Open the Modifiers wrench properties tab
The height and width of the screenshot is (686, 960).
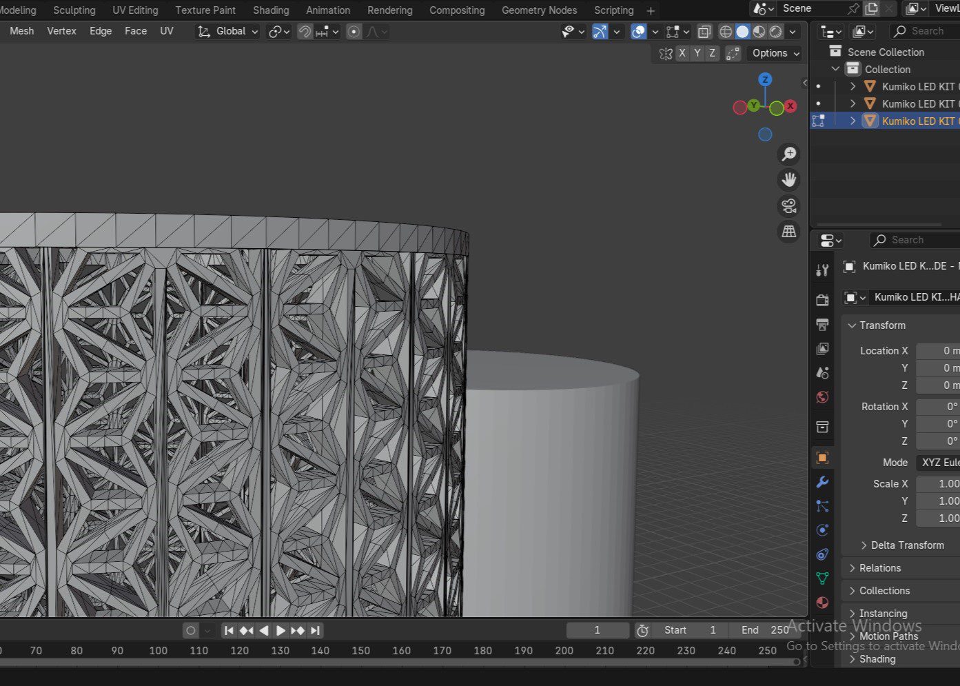pyautogui.click(x=822, y=482)
